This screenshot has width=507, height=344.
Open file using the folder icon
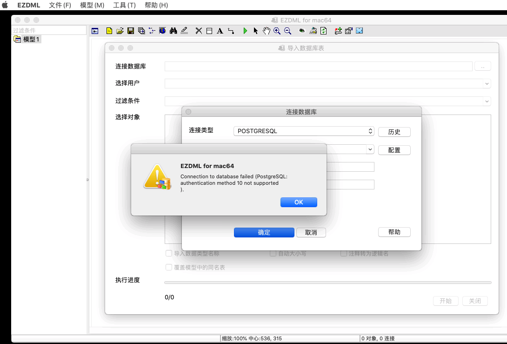coord(120,31)
